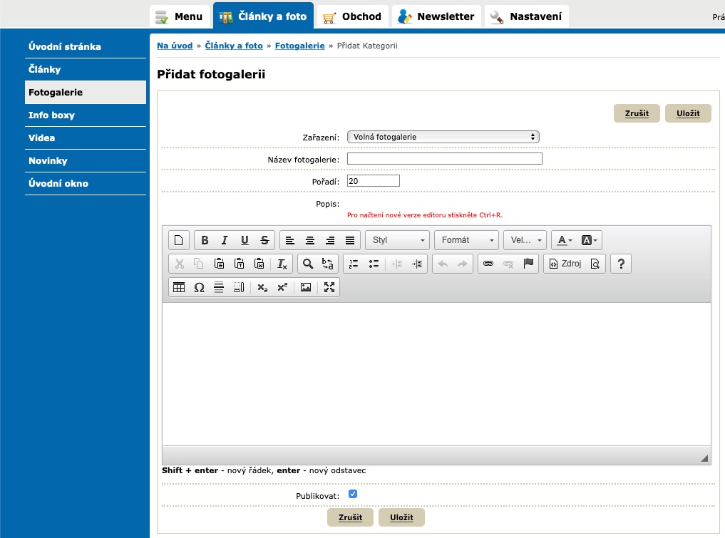Click the New Page icon in editor
The width and height of the screenshot is (725, 538).
[x=178, y=240]
